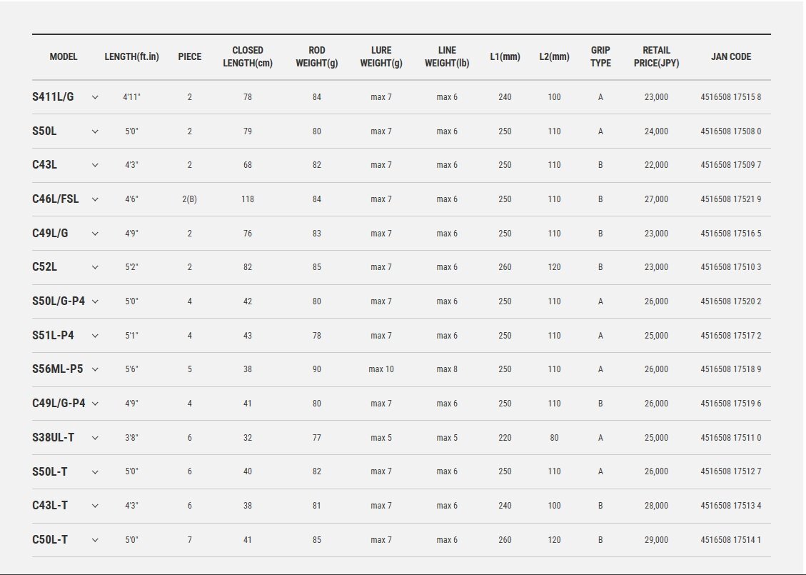
Task: Toggle the chevron next to C52L
Action: point(95,267)
